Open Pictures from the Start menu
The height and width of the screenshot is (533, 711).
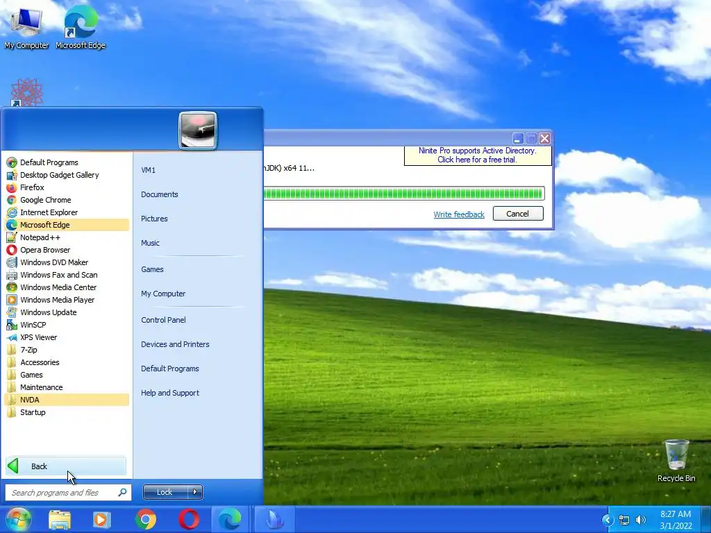[x=154, y=219]
